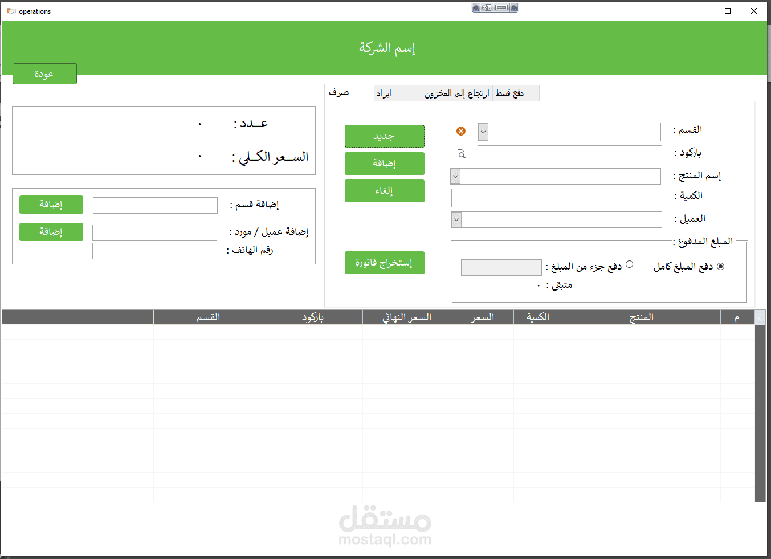
Task: Click the باركود input field
Action: pos(570,154)
